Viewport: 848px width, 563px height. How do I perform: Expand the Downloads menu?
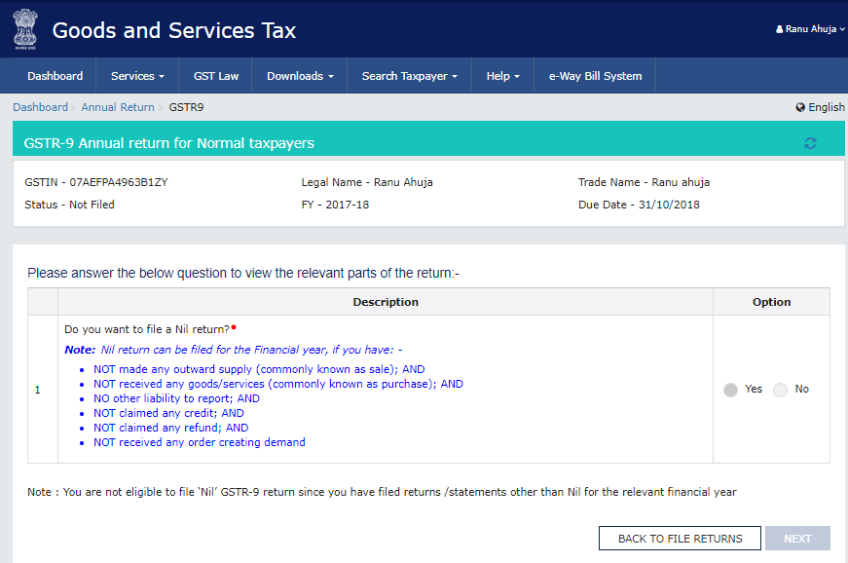pos(300,76)
